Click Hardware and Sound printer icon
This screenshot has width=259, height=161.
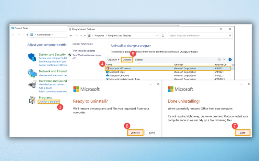(32, 84)
